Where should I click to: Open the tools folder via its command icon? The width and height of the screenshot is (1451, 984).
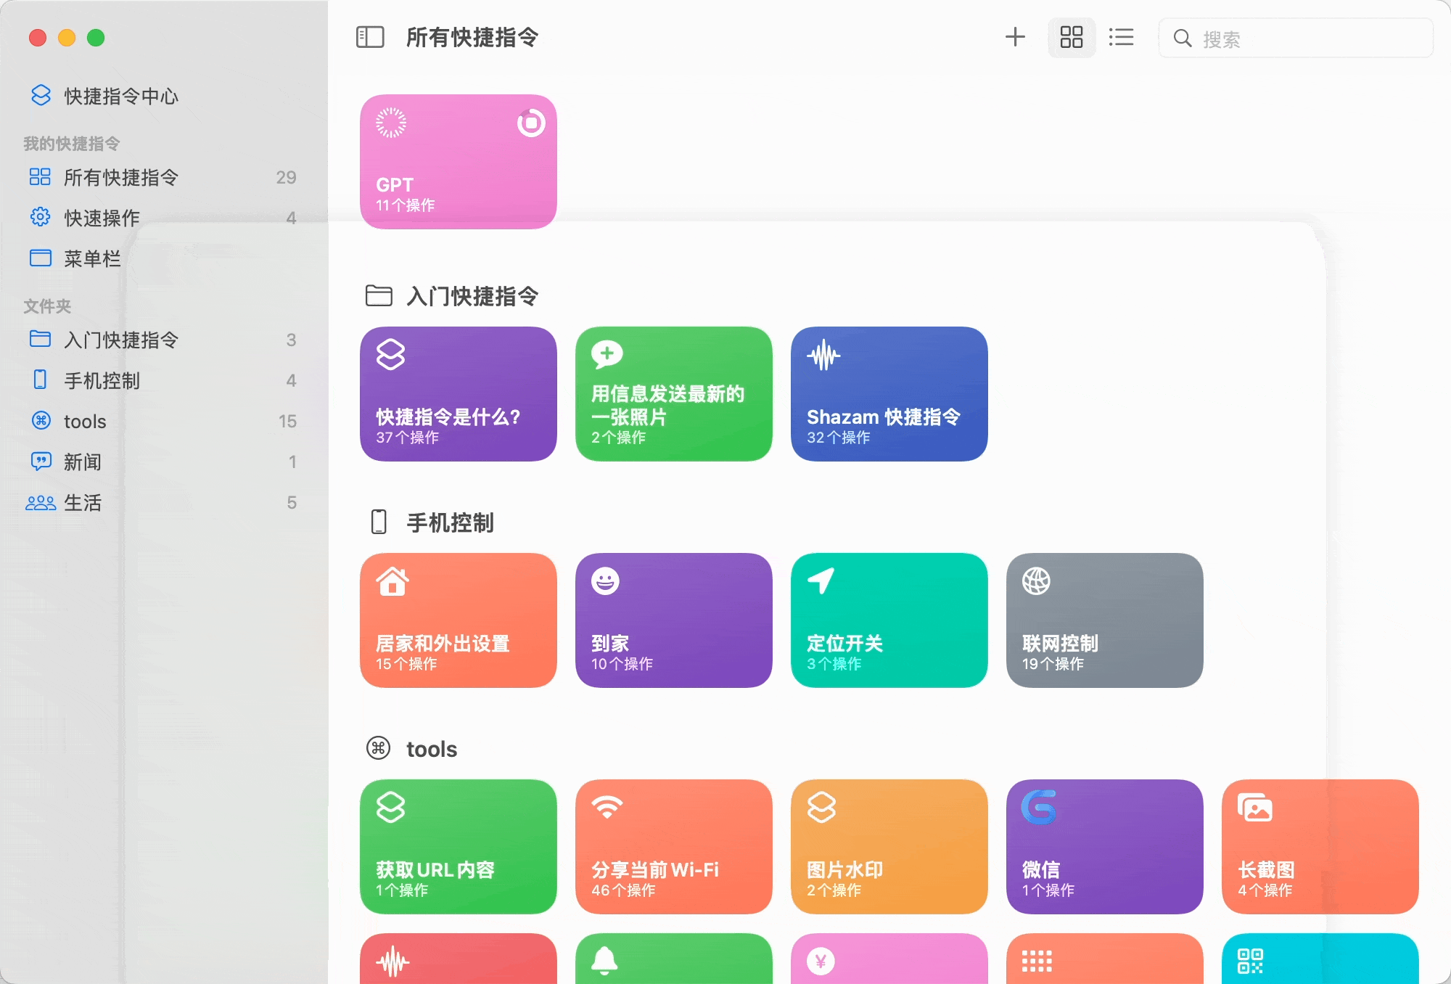point(41,421)
